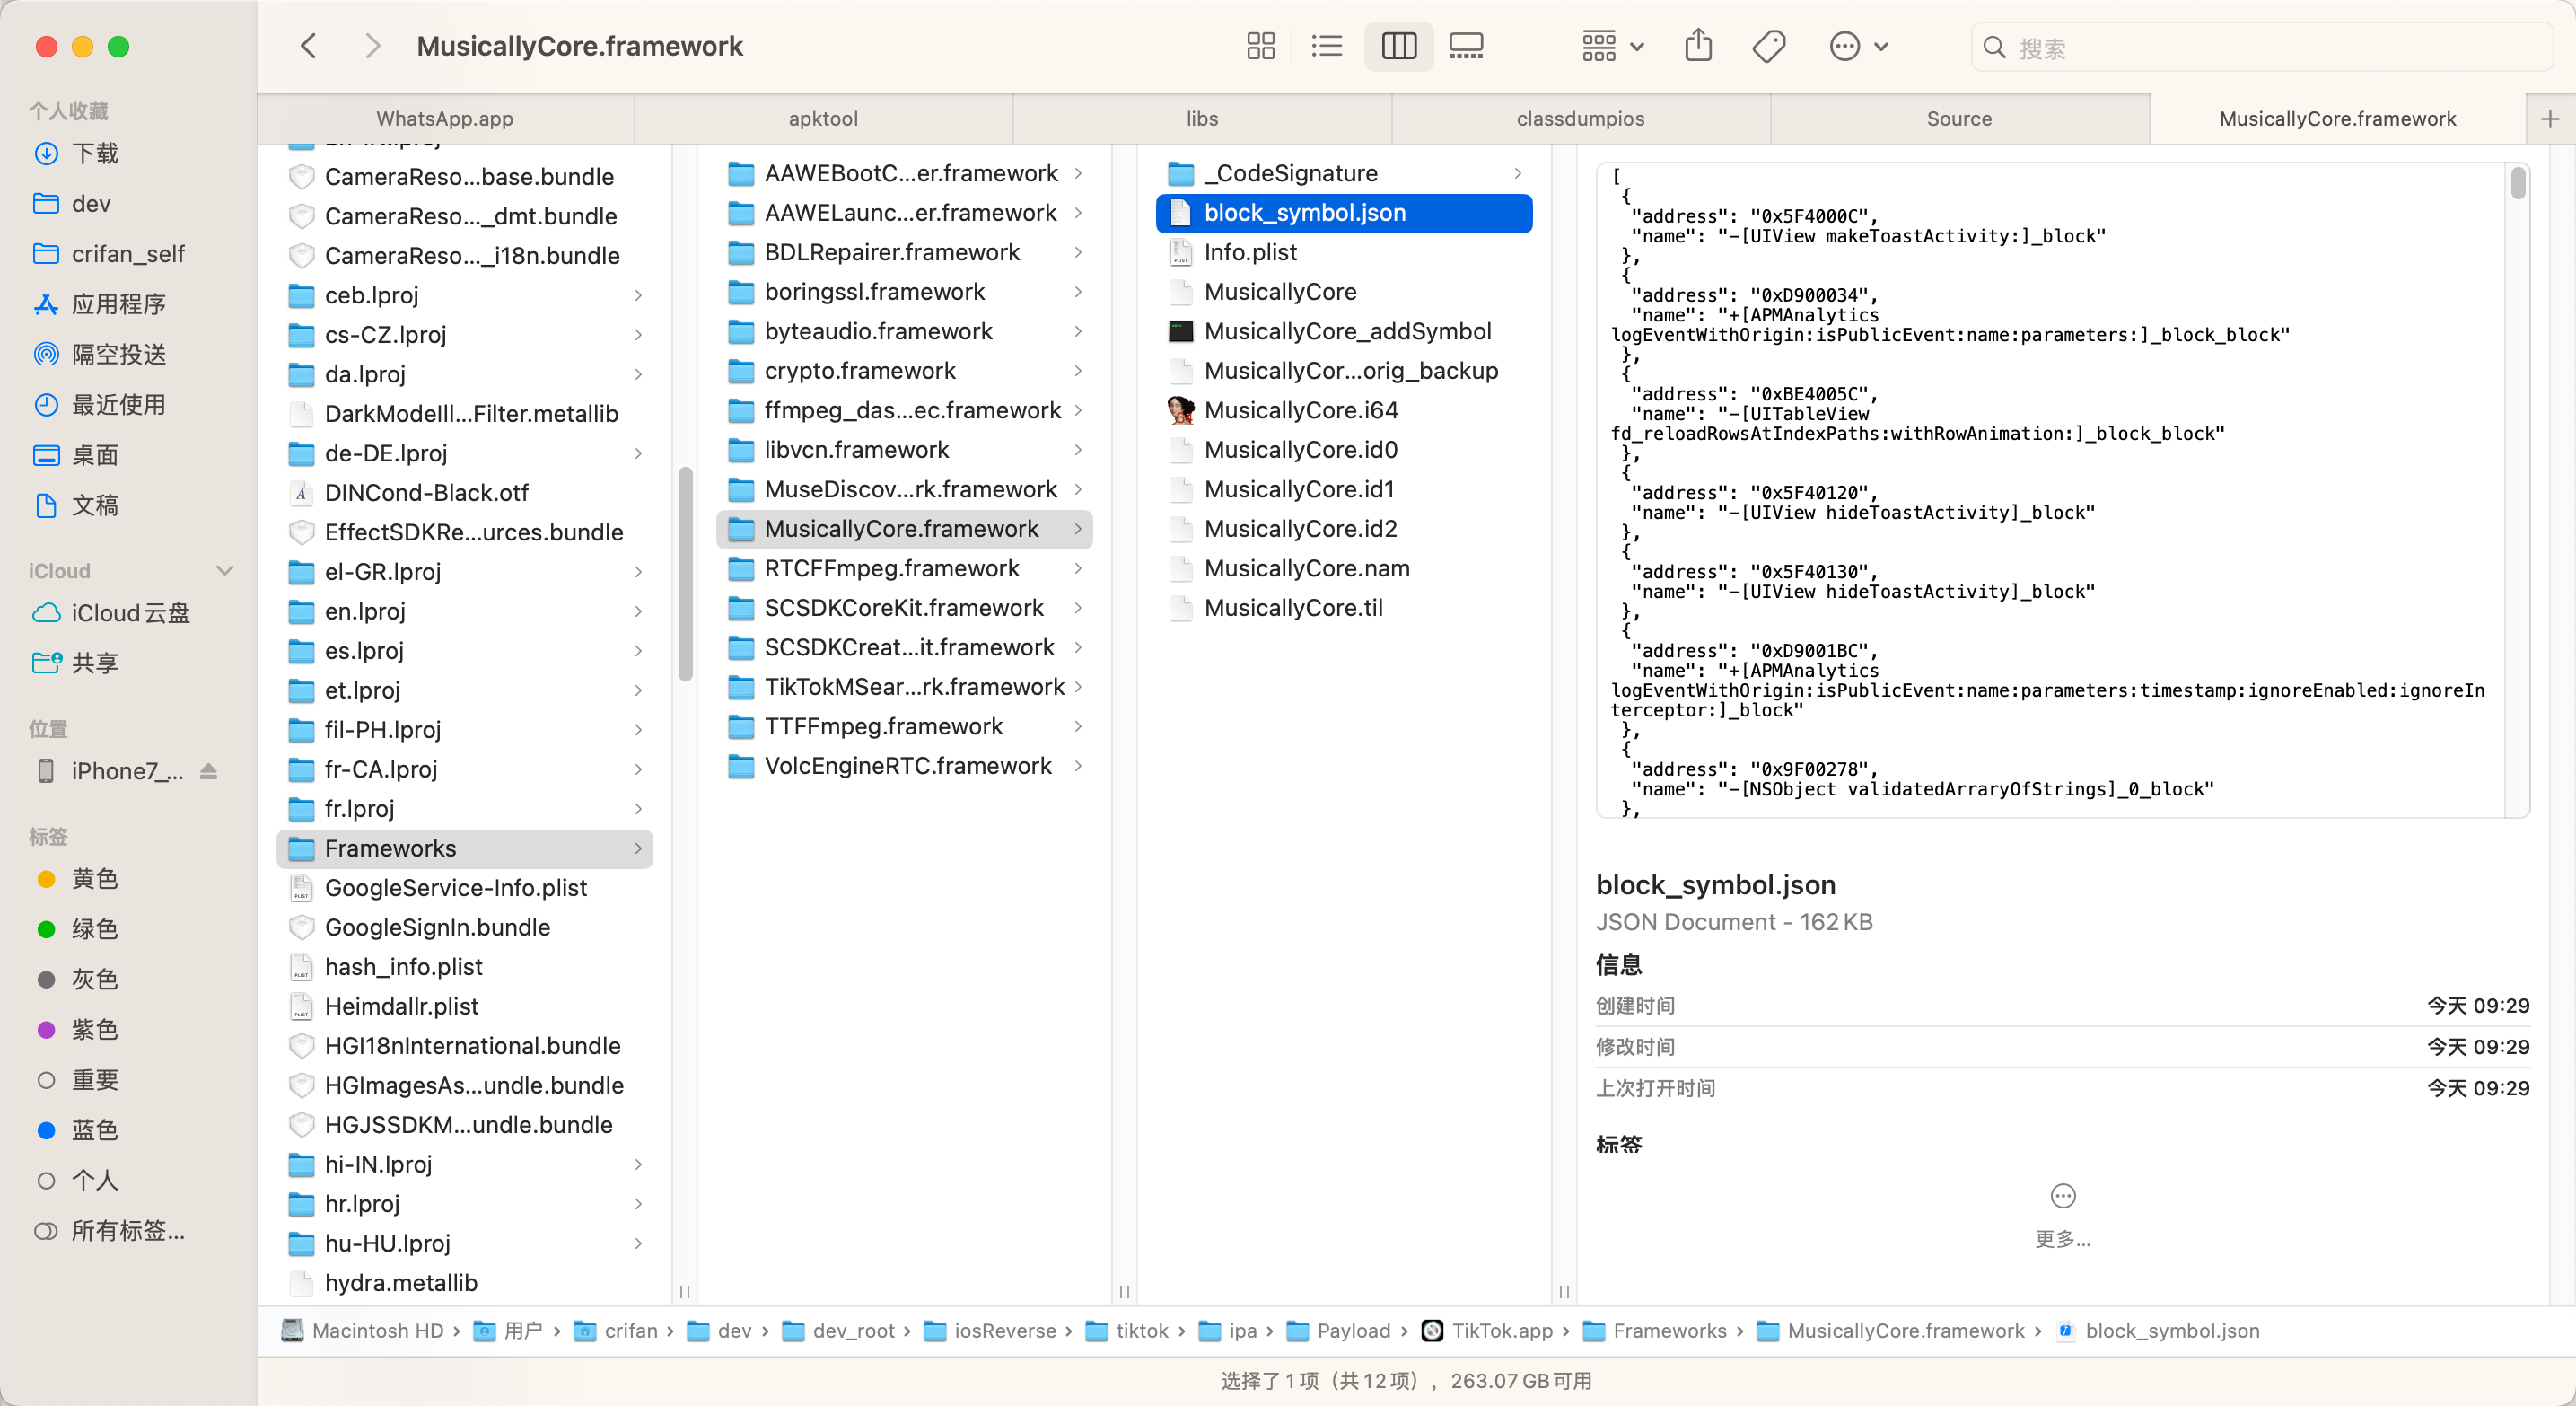
Task: Expand the ceb.lproj folder chevron
Action: coord(638,295)
